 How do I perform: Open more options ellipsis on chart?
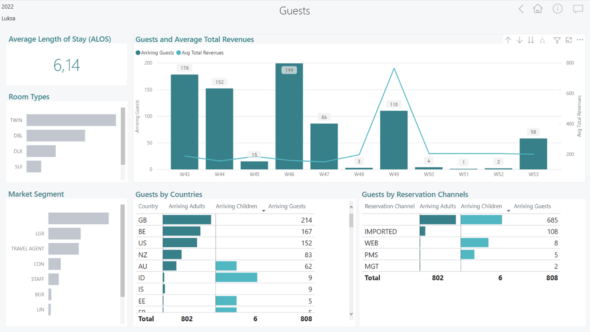point(580,40)
